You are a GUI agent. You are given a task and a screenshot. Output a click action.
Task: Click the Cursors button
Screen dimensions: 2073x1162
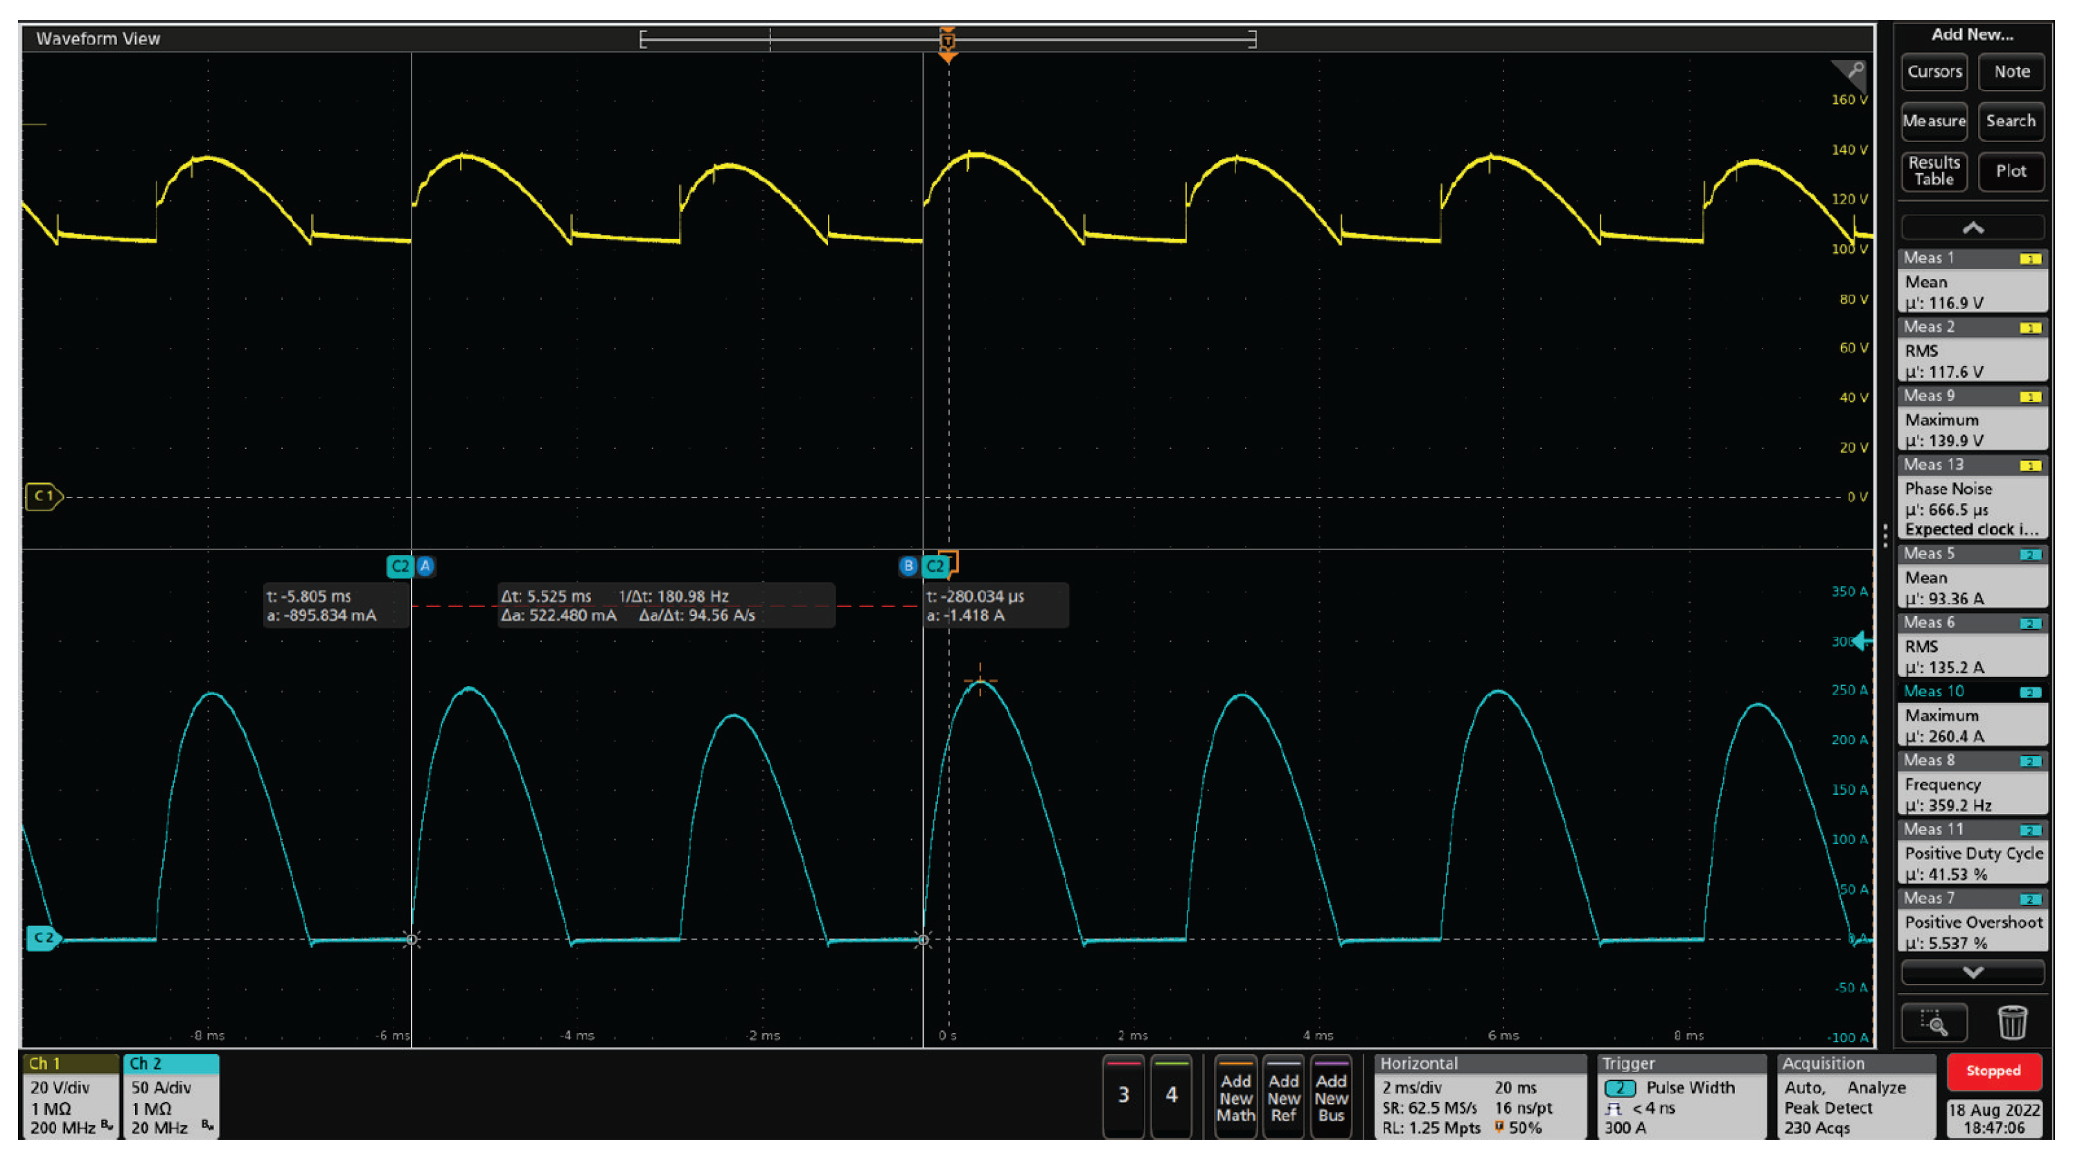[x=1934, y=71]
